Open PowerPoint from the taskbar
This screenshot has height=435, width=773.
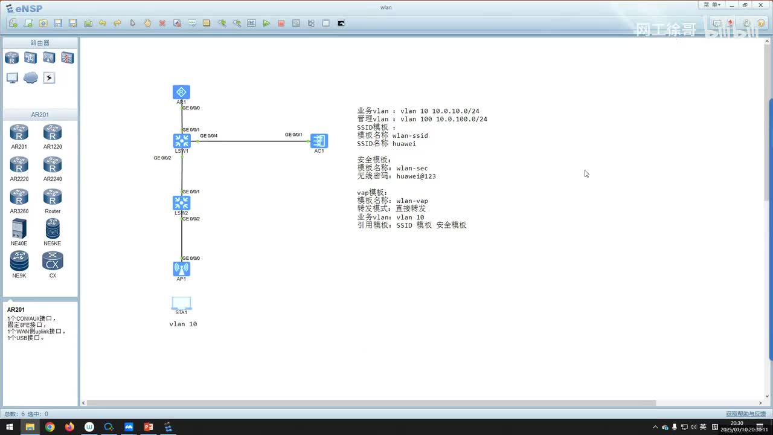tap(149, 427)
